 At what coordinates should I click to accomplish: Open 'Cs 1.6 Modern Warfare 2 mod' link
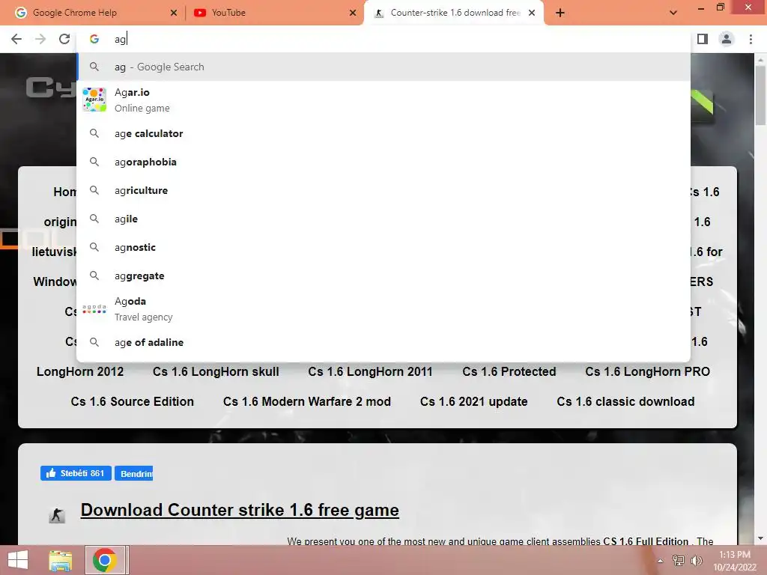pos(306,401)
